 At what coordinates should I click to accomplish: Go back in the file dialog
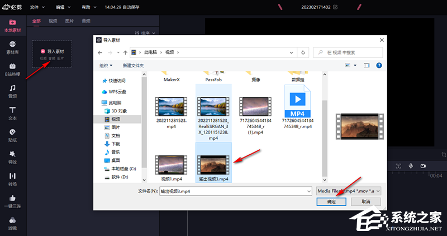[100, 52]
